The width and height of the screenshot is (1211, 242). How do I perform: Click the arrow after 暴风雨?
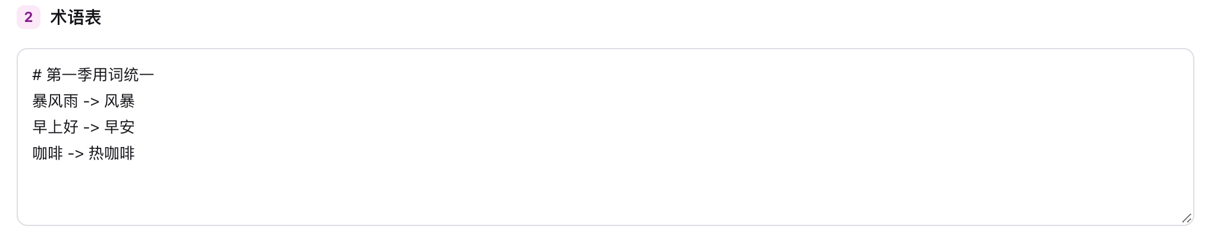point(91,101)
